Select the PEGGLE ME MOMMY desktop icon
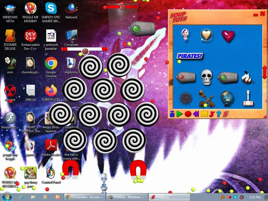Image resolution: width=268 pixels, height=201 pixels. point(30,13)
